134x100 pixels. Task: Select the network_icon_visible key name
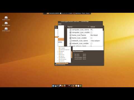80,43
